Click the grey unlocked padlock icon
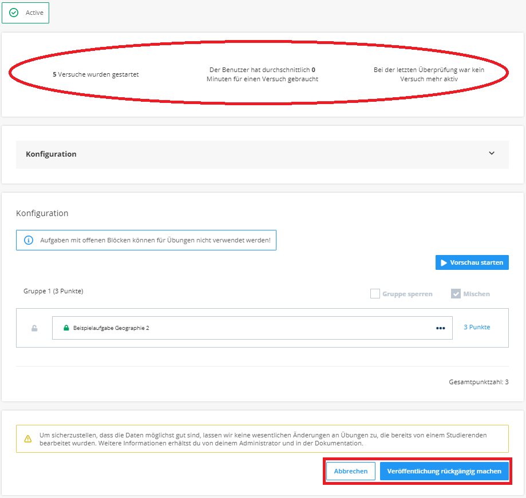 [x=34, y=328]
